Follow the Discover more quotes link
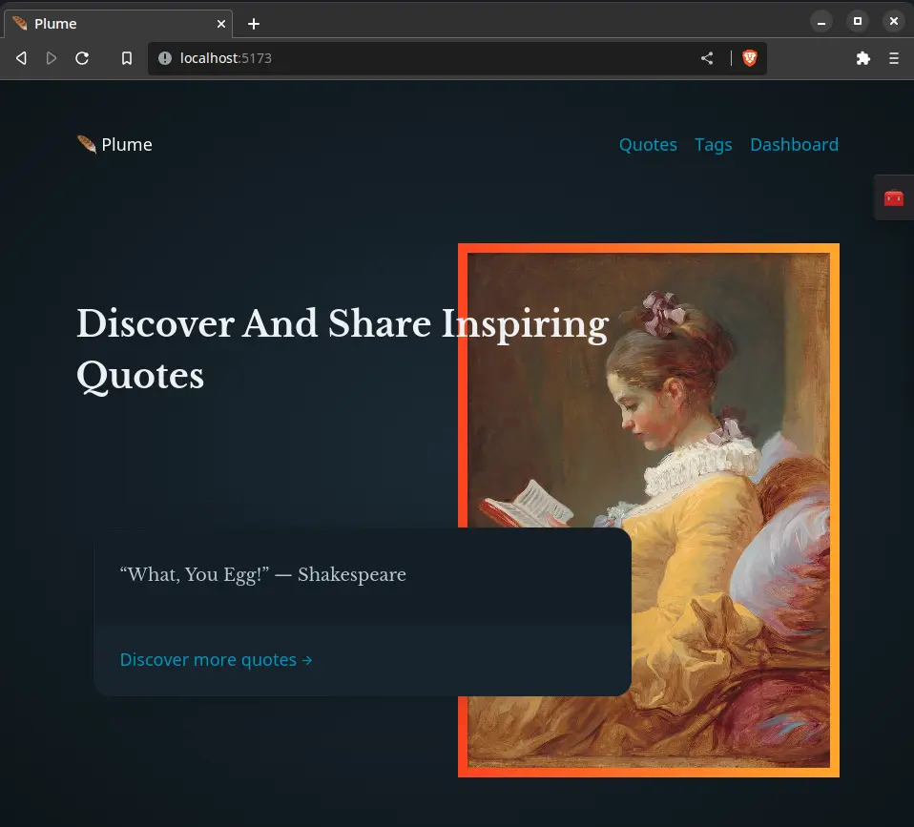 216,660
